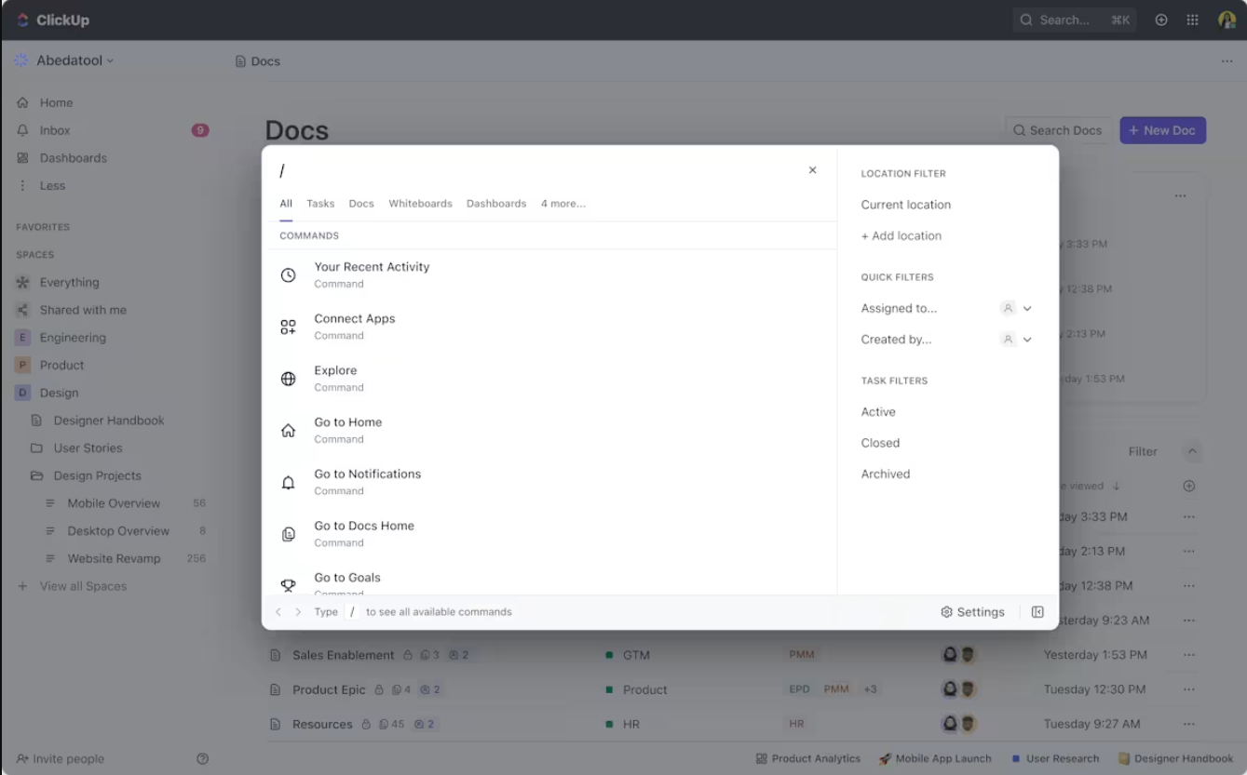Click the ClickUp logo in top bar

52,20
